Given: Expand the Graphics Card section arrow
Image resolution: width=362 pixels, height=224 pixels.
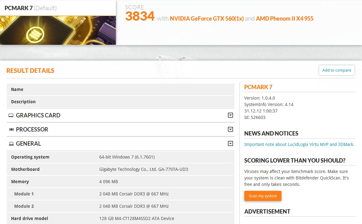Looking at the screenshot, I should tap(230, 115).
